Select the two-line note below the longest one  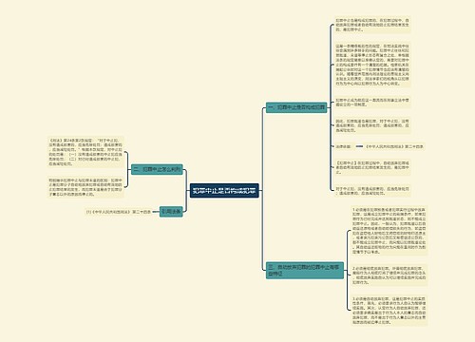(x=372, y=102)
